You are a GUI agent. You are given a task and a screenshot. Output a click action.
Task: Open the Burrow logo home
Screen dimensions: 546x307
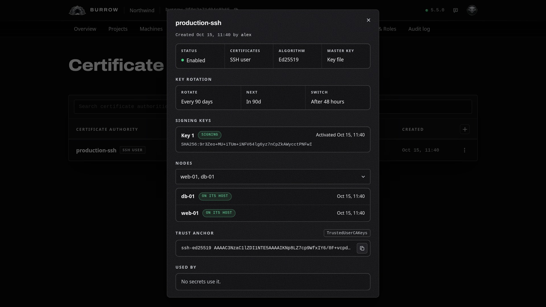pos(94,10)
